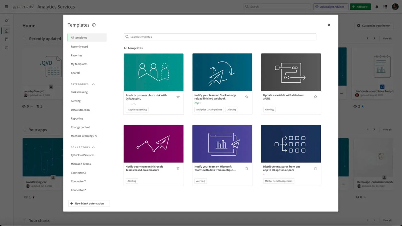Open the hamburger navigation menu
The image size is (402, 226).
pyautogui.click(x=6, y=7)
